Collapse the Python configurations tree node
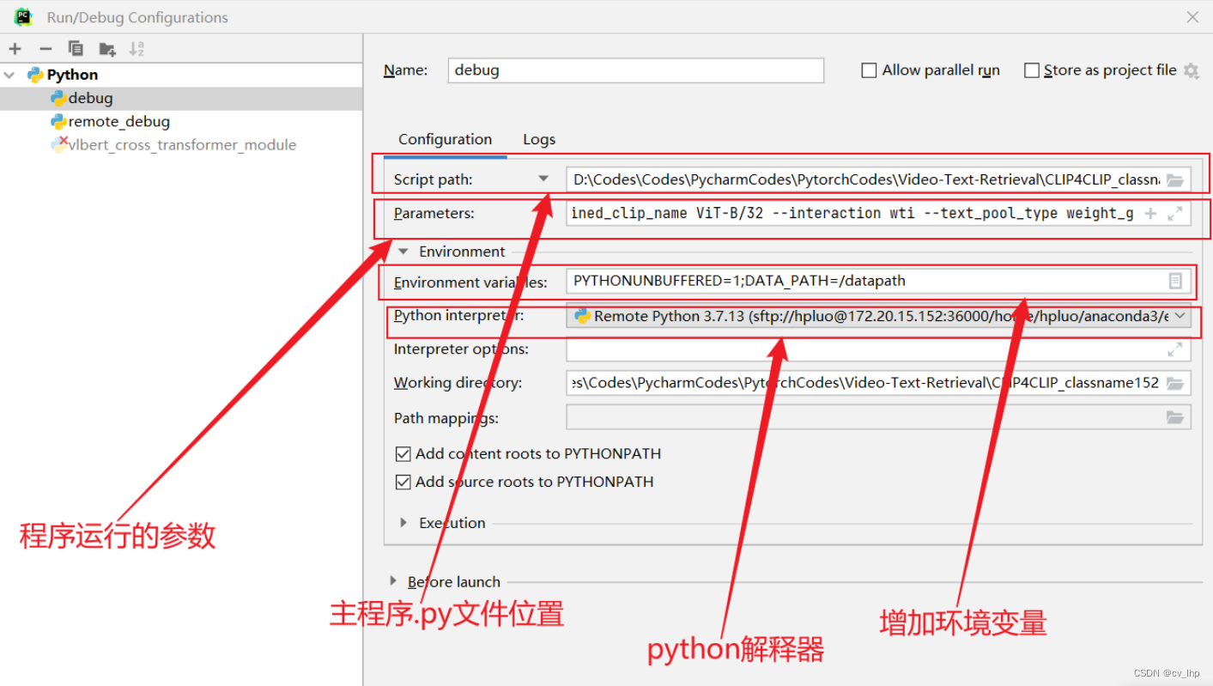Viewport: 1213px width, 686px height. (x=10, y=75)
